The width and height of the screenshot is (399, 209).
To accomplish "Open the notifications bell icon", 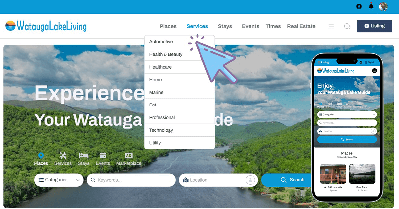I will 371,6.
